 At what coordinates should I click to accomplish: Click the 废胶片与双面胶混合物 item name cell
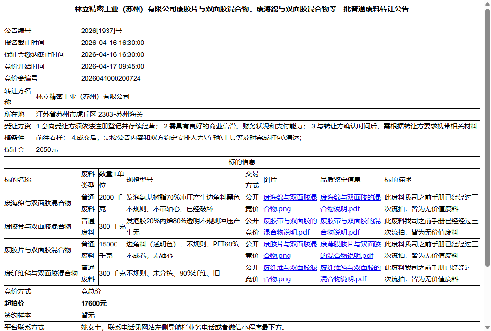point(43,250)
